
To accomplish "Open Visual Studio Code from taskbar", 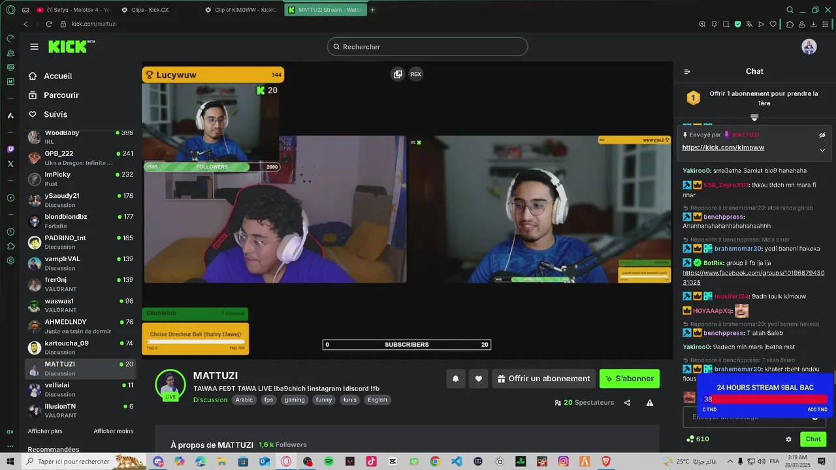I will [457, 462].
